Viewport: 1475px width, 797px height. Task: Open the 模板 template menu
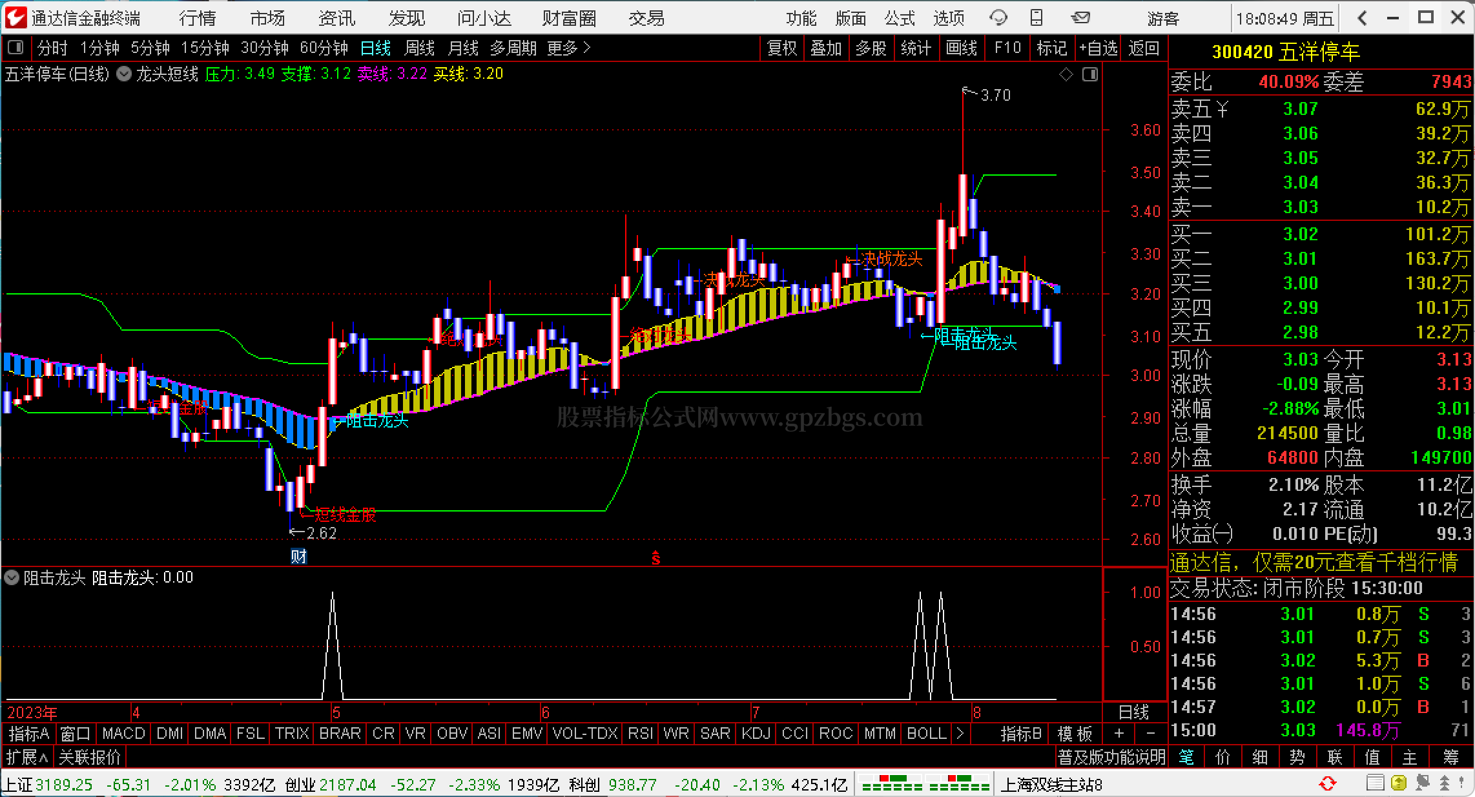(1075, 734)
